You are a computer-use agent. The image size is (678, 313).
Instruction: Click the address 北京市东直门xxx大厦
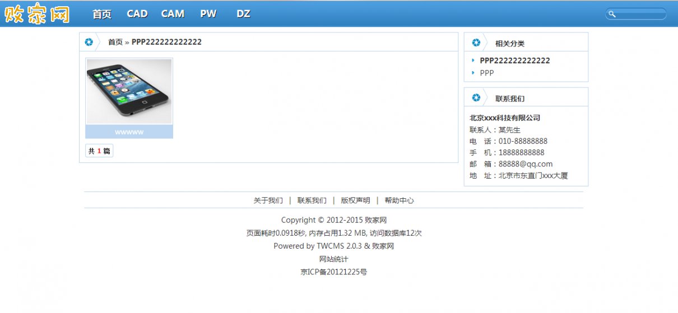pyautogui.click(x=533, y=176)
